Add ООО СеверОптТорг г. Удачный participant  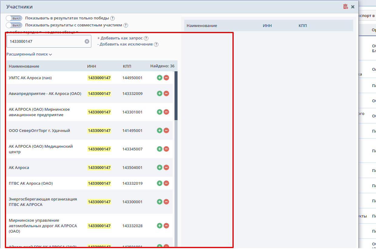pyautogui.click(x=160, y=130)
